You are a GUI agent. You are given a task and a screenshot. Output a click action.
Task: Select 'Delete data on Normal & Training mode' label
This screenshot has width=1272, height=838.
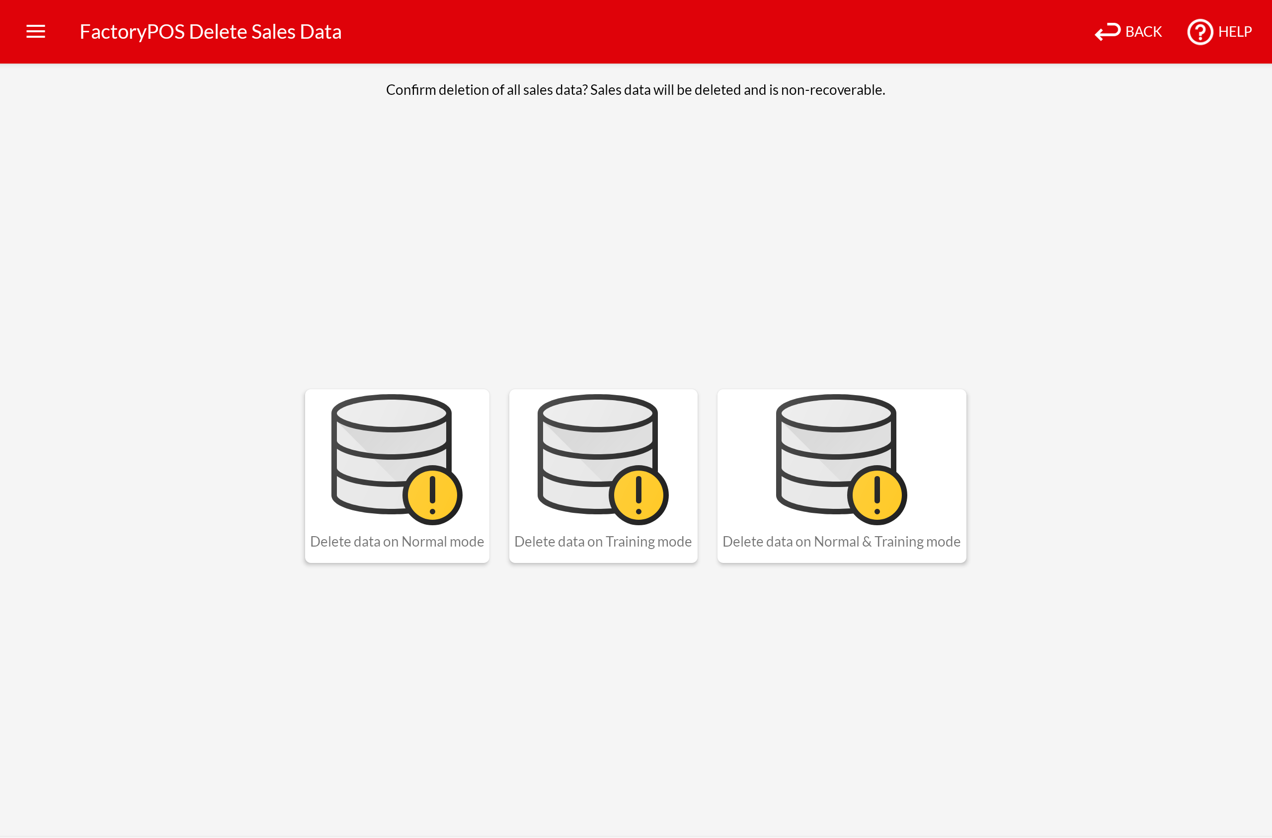[x=841, y=542]
